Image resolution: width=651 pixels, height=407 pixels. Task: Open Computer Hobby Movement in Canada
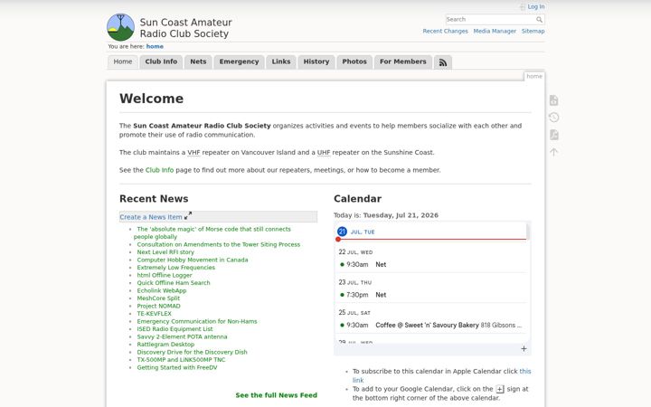click(x=193, y=260)
